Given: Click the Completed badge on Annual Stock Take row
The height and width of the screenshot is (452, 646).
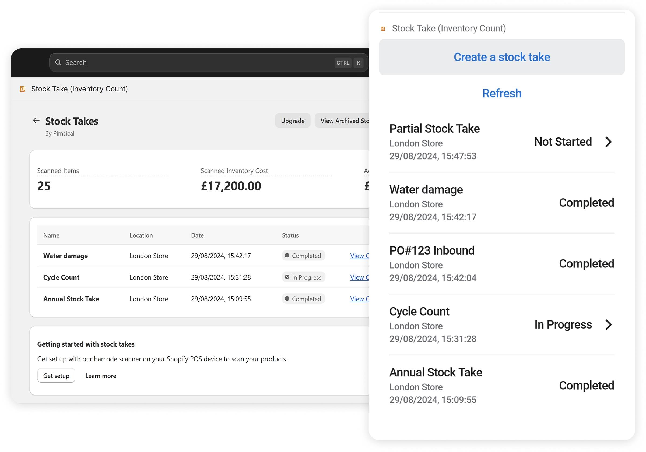Looking at the screenshot, I should (x=303, y=299).
